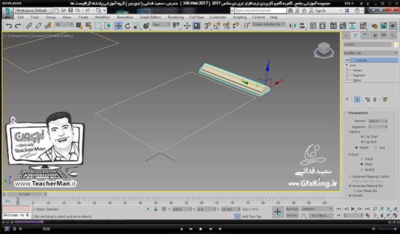Toggle the Angle Snap icon
The height and width of the screenshot is (234, 400).
[x=217, y=26]
